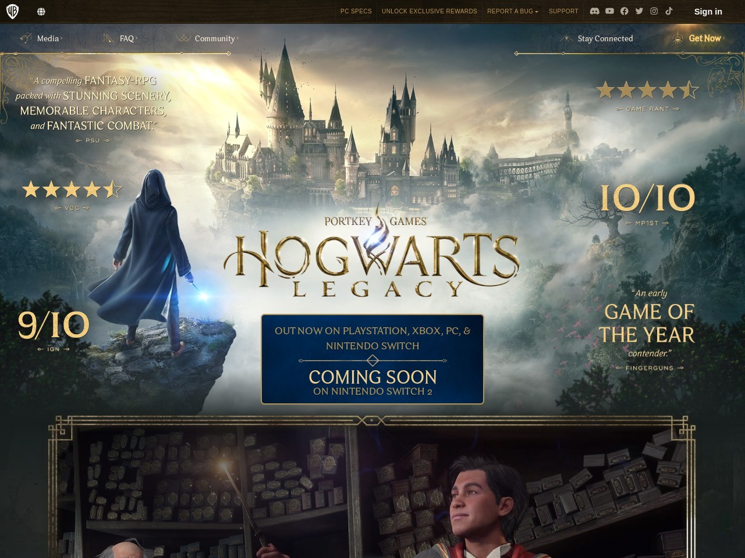Click the spark icon beside Stay Connected
The width and height of the screenshot is (745, 558).
[x=566, y=38]
